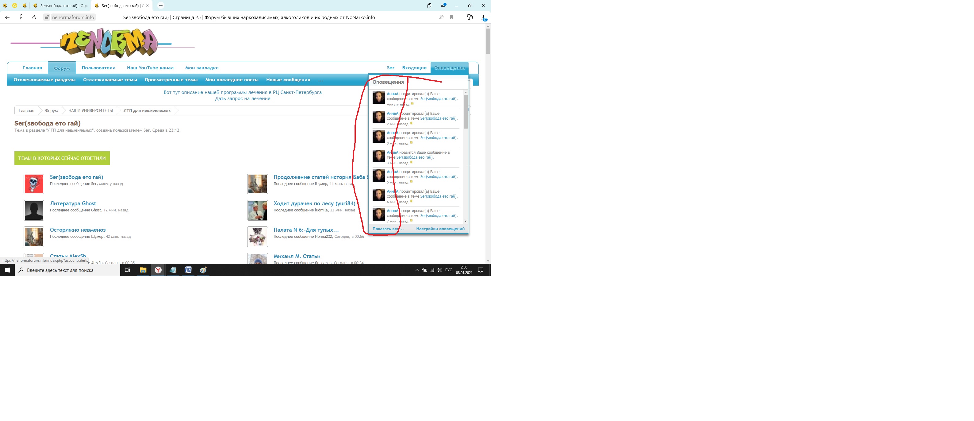
Task: Reload the page with refresh icon
Action: tap(34, 17)
